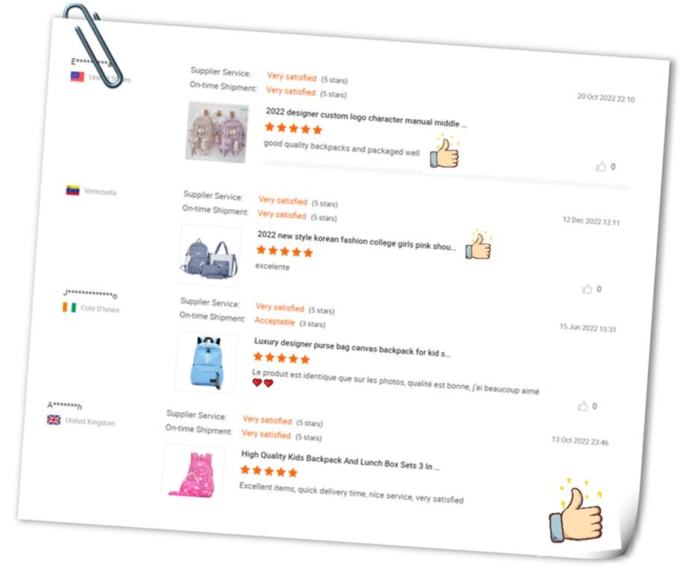This screenshot has height=578, width=686.
Task: Click the Cote D'Ivoire flag icon
Action: coord(69,308)
